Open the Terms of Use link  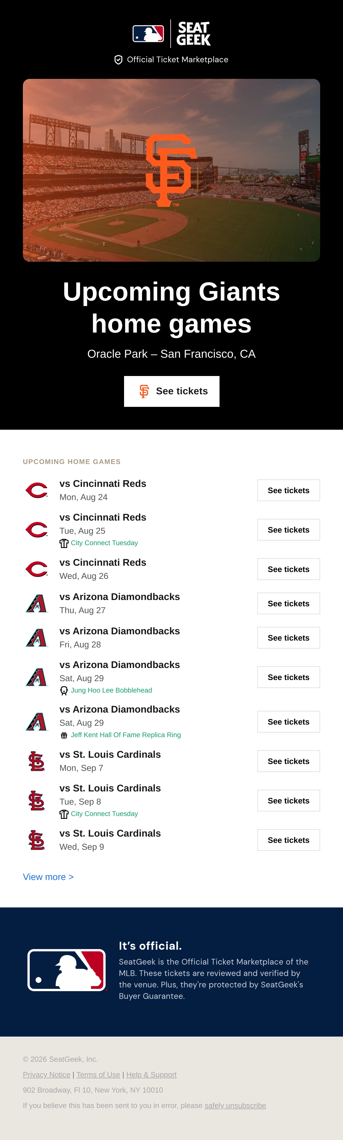(x=98, y=1075)
